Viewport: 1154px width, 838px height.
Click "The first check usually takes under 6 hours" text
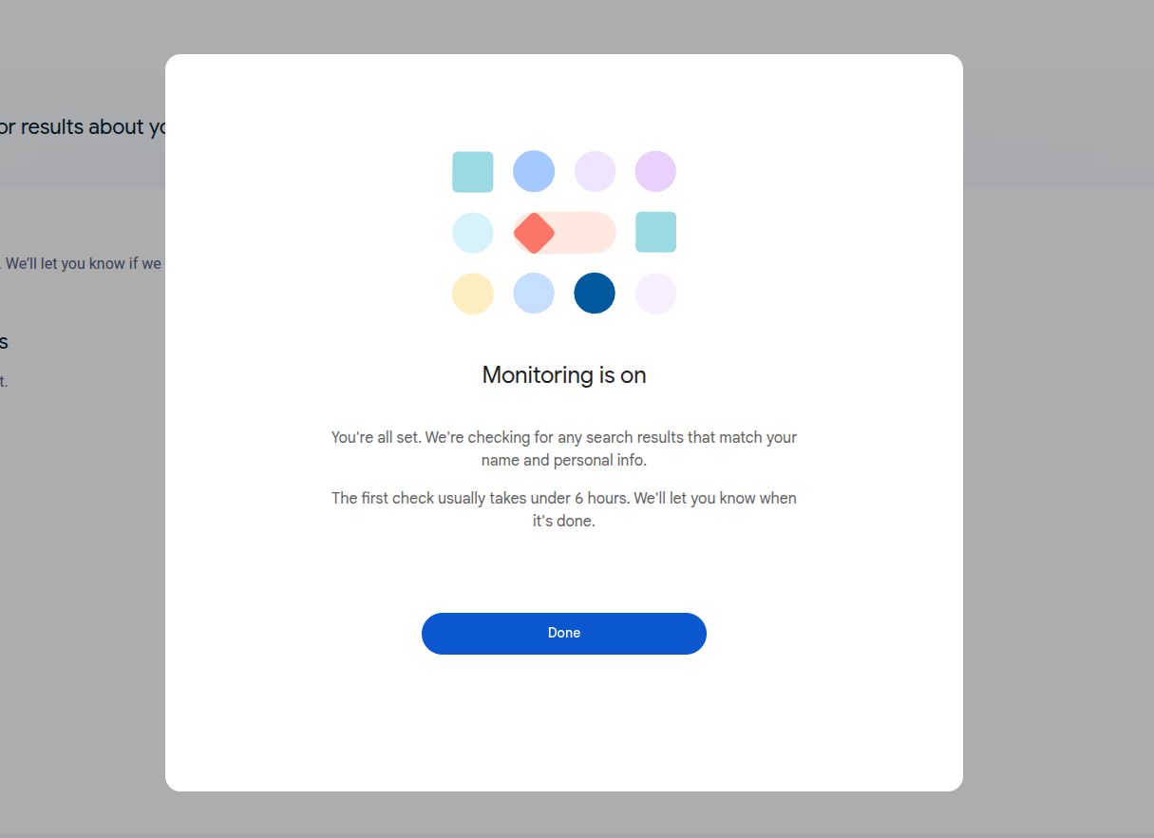click(x=563, y=499)
